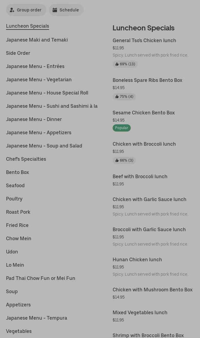This screenshot has height=338, width=200.
Task: Pick Mixed Vegetables lunch item
Action: (x=140, y=313)
